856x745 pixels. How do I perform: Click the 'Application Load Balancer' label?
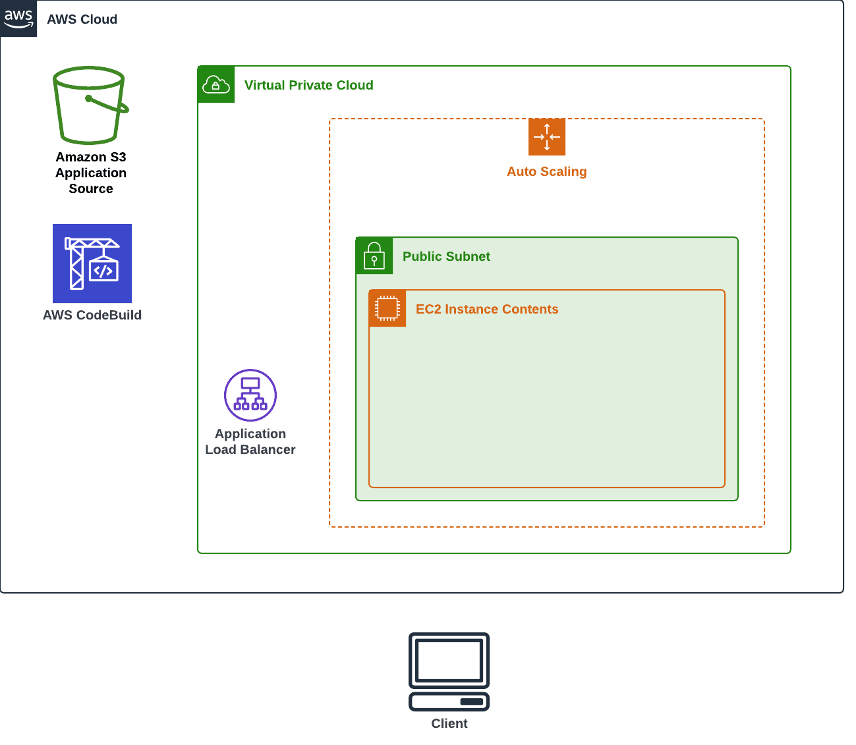coord(250,441)
